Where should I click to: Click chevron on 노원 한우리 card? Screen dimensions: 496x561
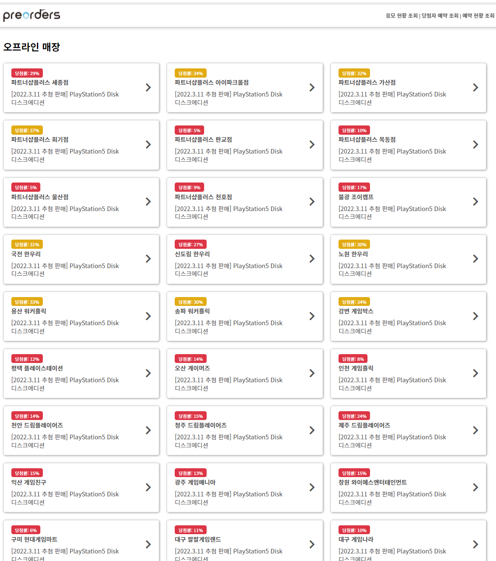[x=475, y=258]
